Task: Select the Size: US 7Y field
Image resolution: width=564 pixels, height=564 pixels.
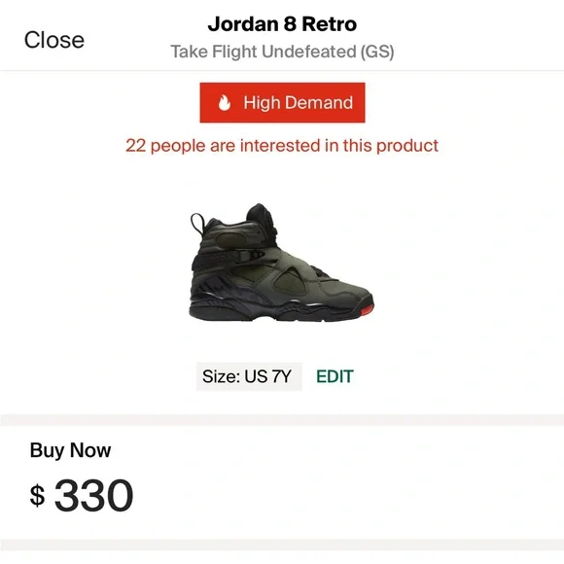Action: [249, 376]
